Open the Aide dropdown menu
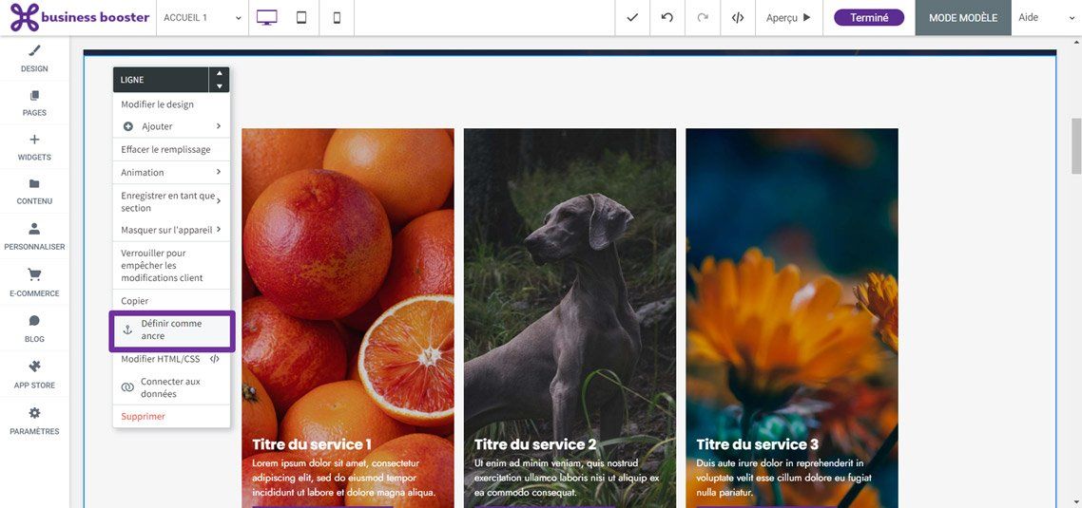Screen dimensions: 1082x508 1046,18
